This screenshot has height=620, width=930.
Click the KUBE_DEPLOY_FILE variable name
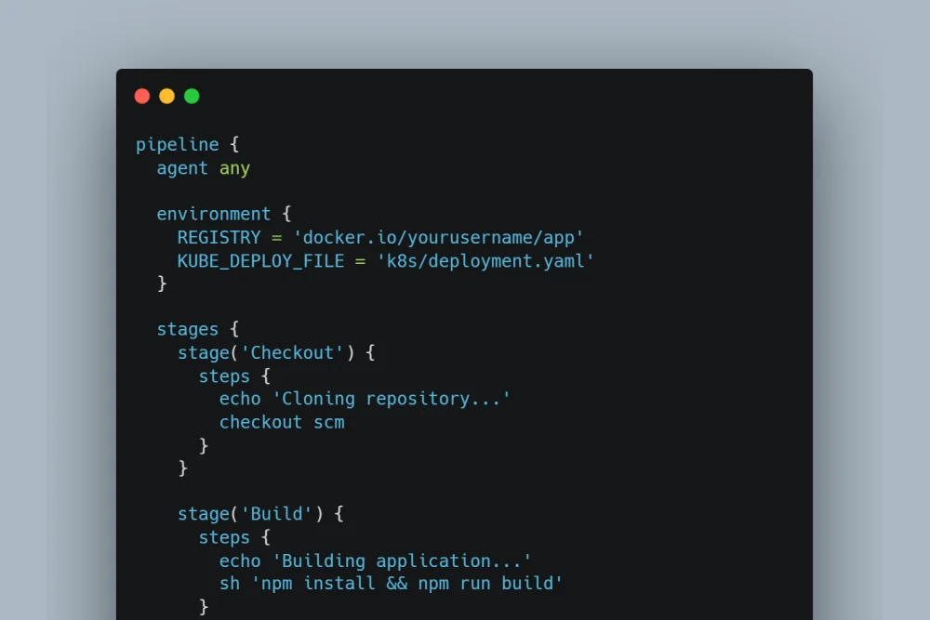click(x=260, y=260)
